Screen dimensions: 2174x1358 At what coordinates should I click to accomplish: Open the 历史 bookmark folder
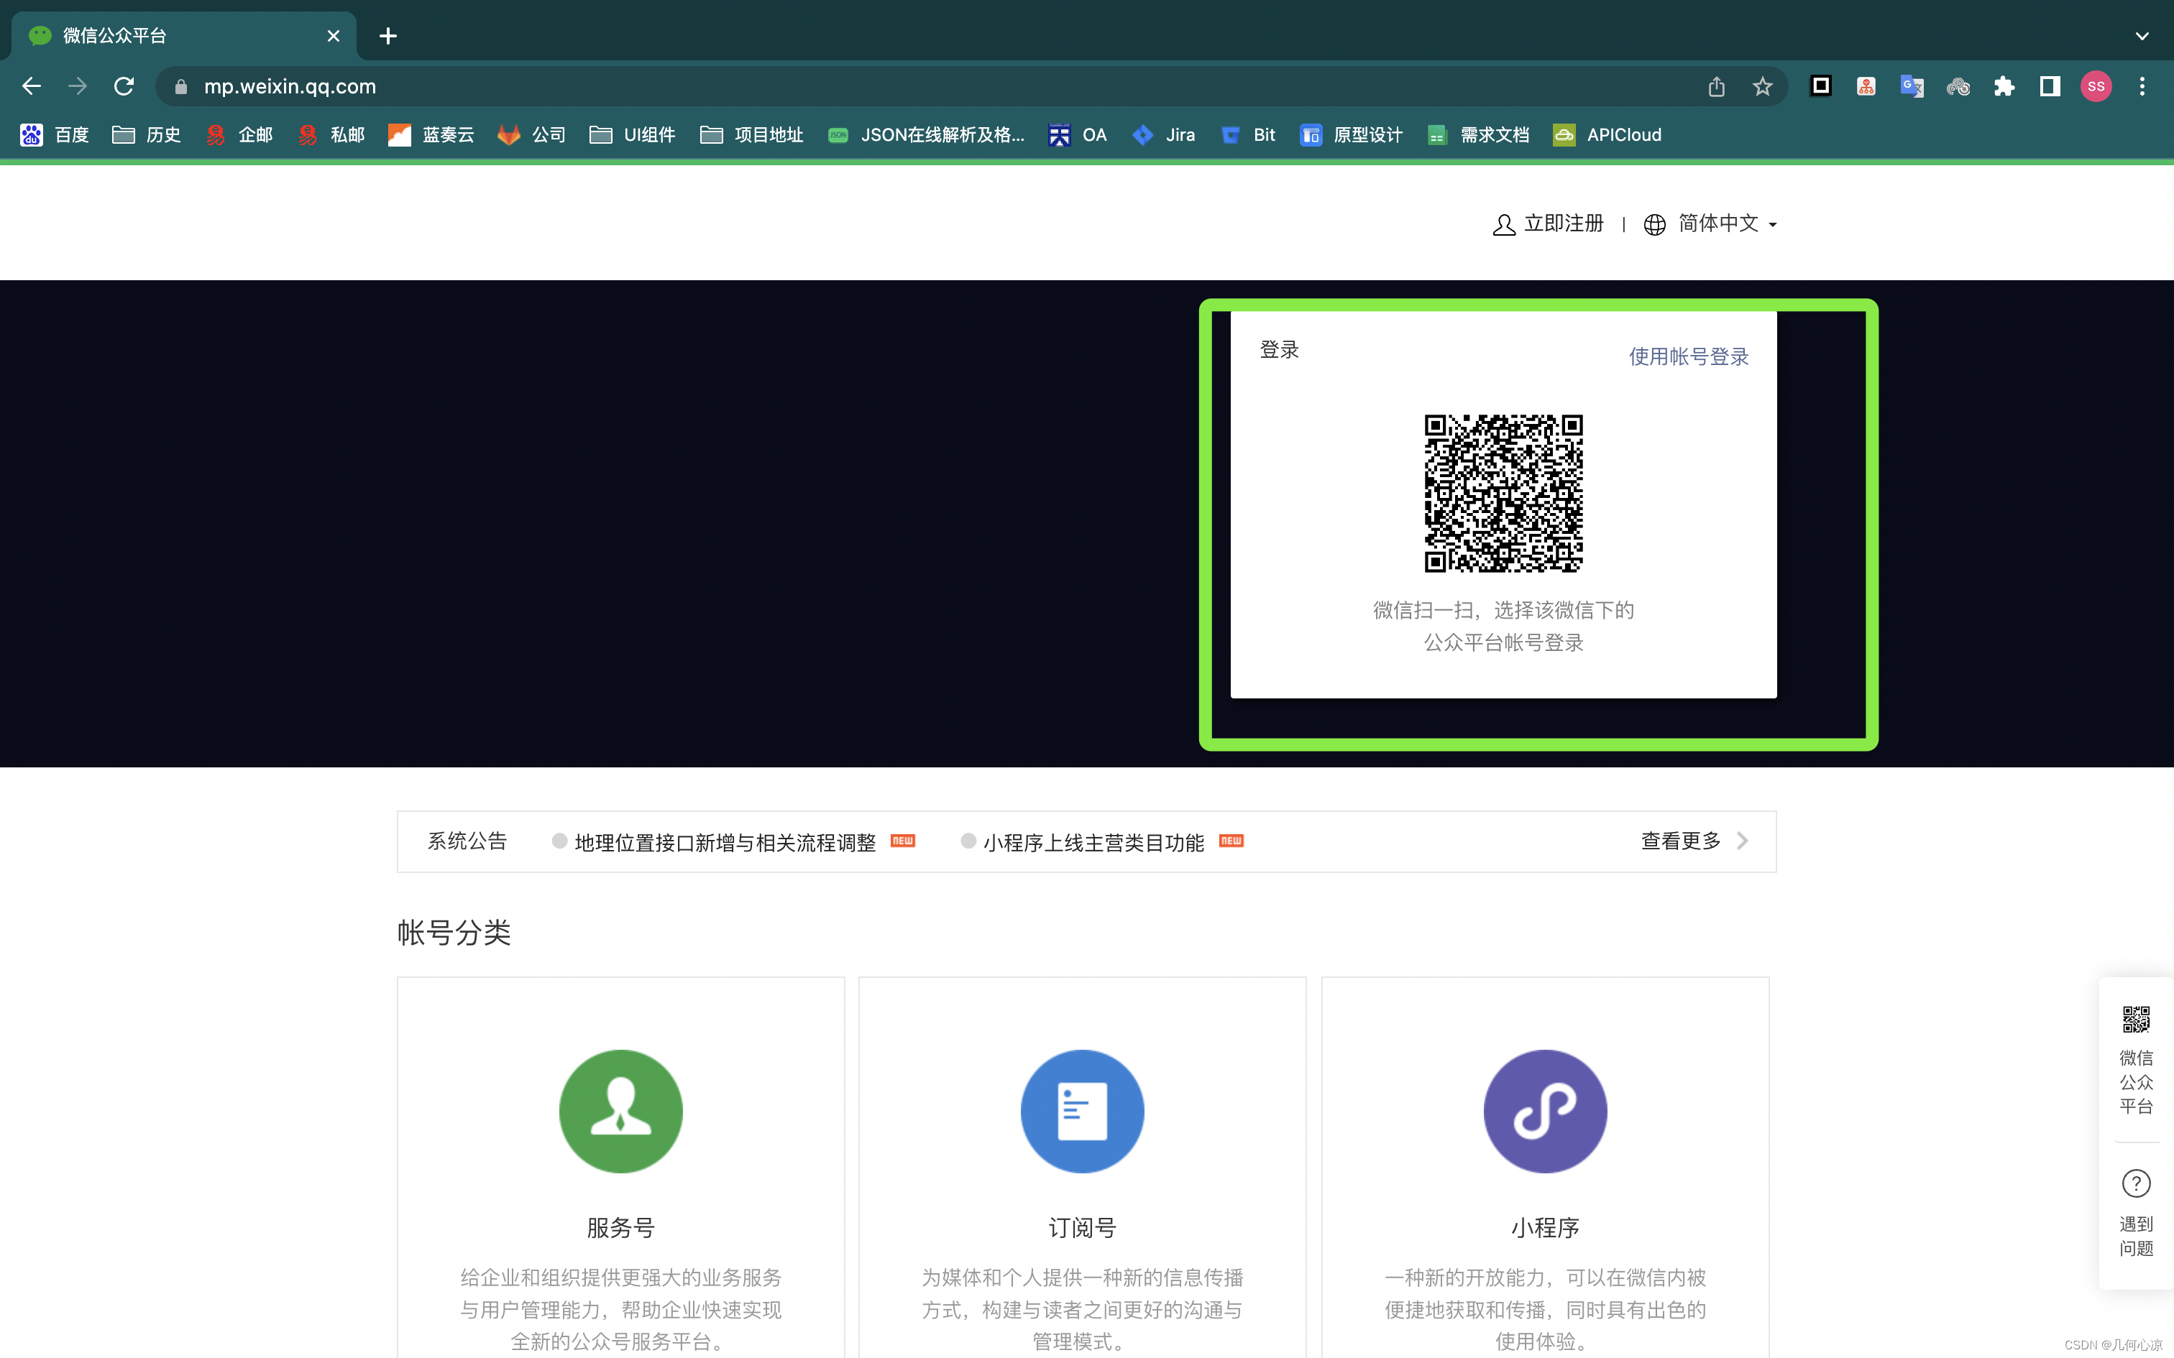[x=147, y=135]
